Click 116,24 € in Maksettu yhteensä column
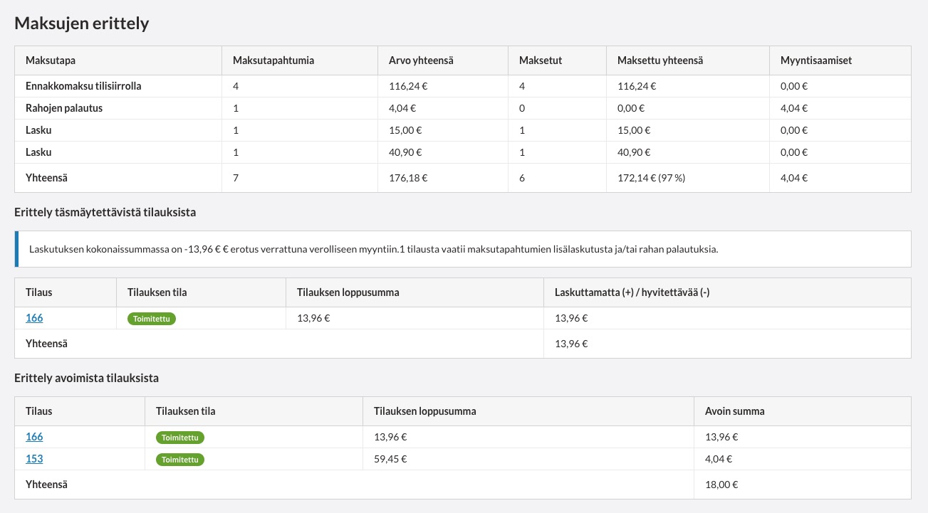This screenshot has width=928, height=513. tap(637, 86)
